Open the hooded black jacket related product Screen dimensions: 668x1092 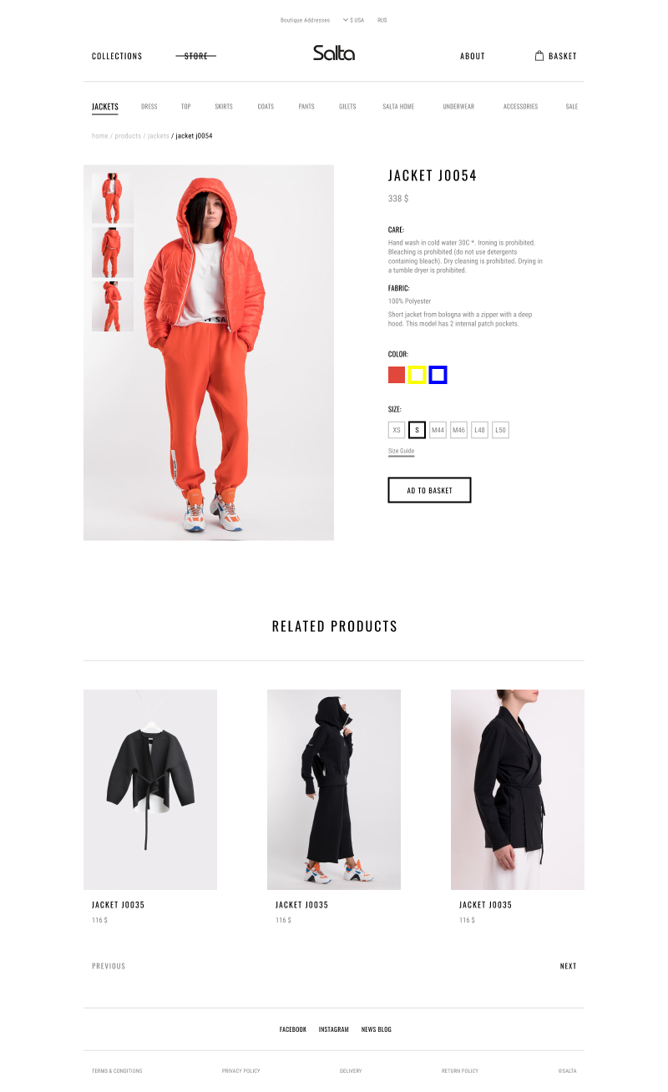pyautogui.click(x=334, y=790)
